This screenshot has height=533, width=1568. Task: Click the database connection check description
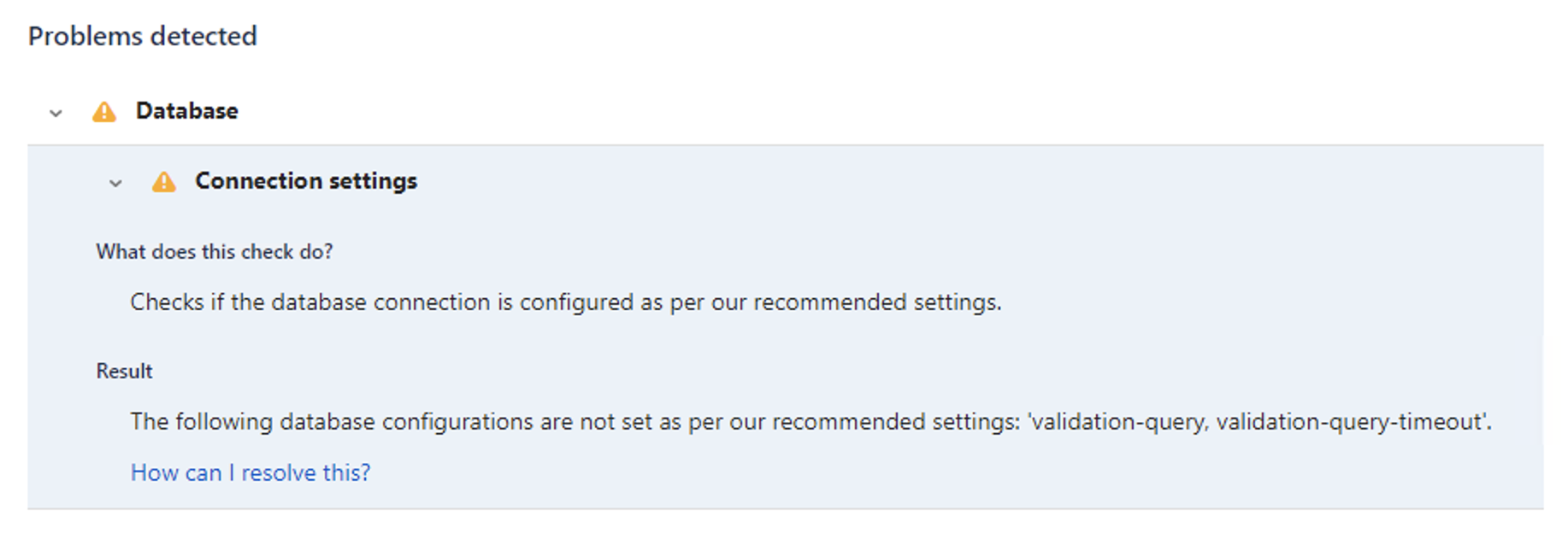(566, 302)
